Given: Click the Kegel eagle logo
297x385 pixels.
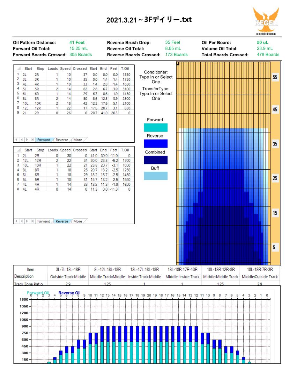Looking at the screenshot, I should [x=266, y=22].
